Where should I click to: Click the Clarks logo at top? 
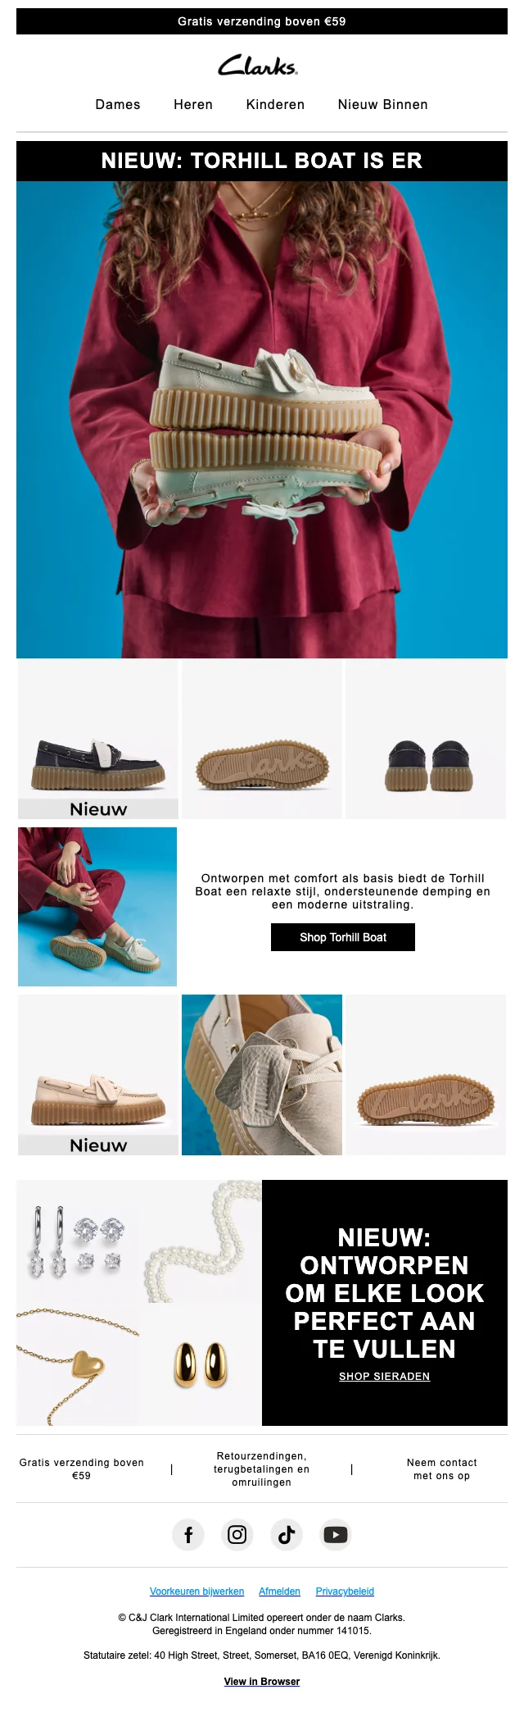click(259, 66)
